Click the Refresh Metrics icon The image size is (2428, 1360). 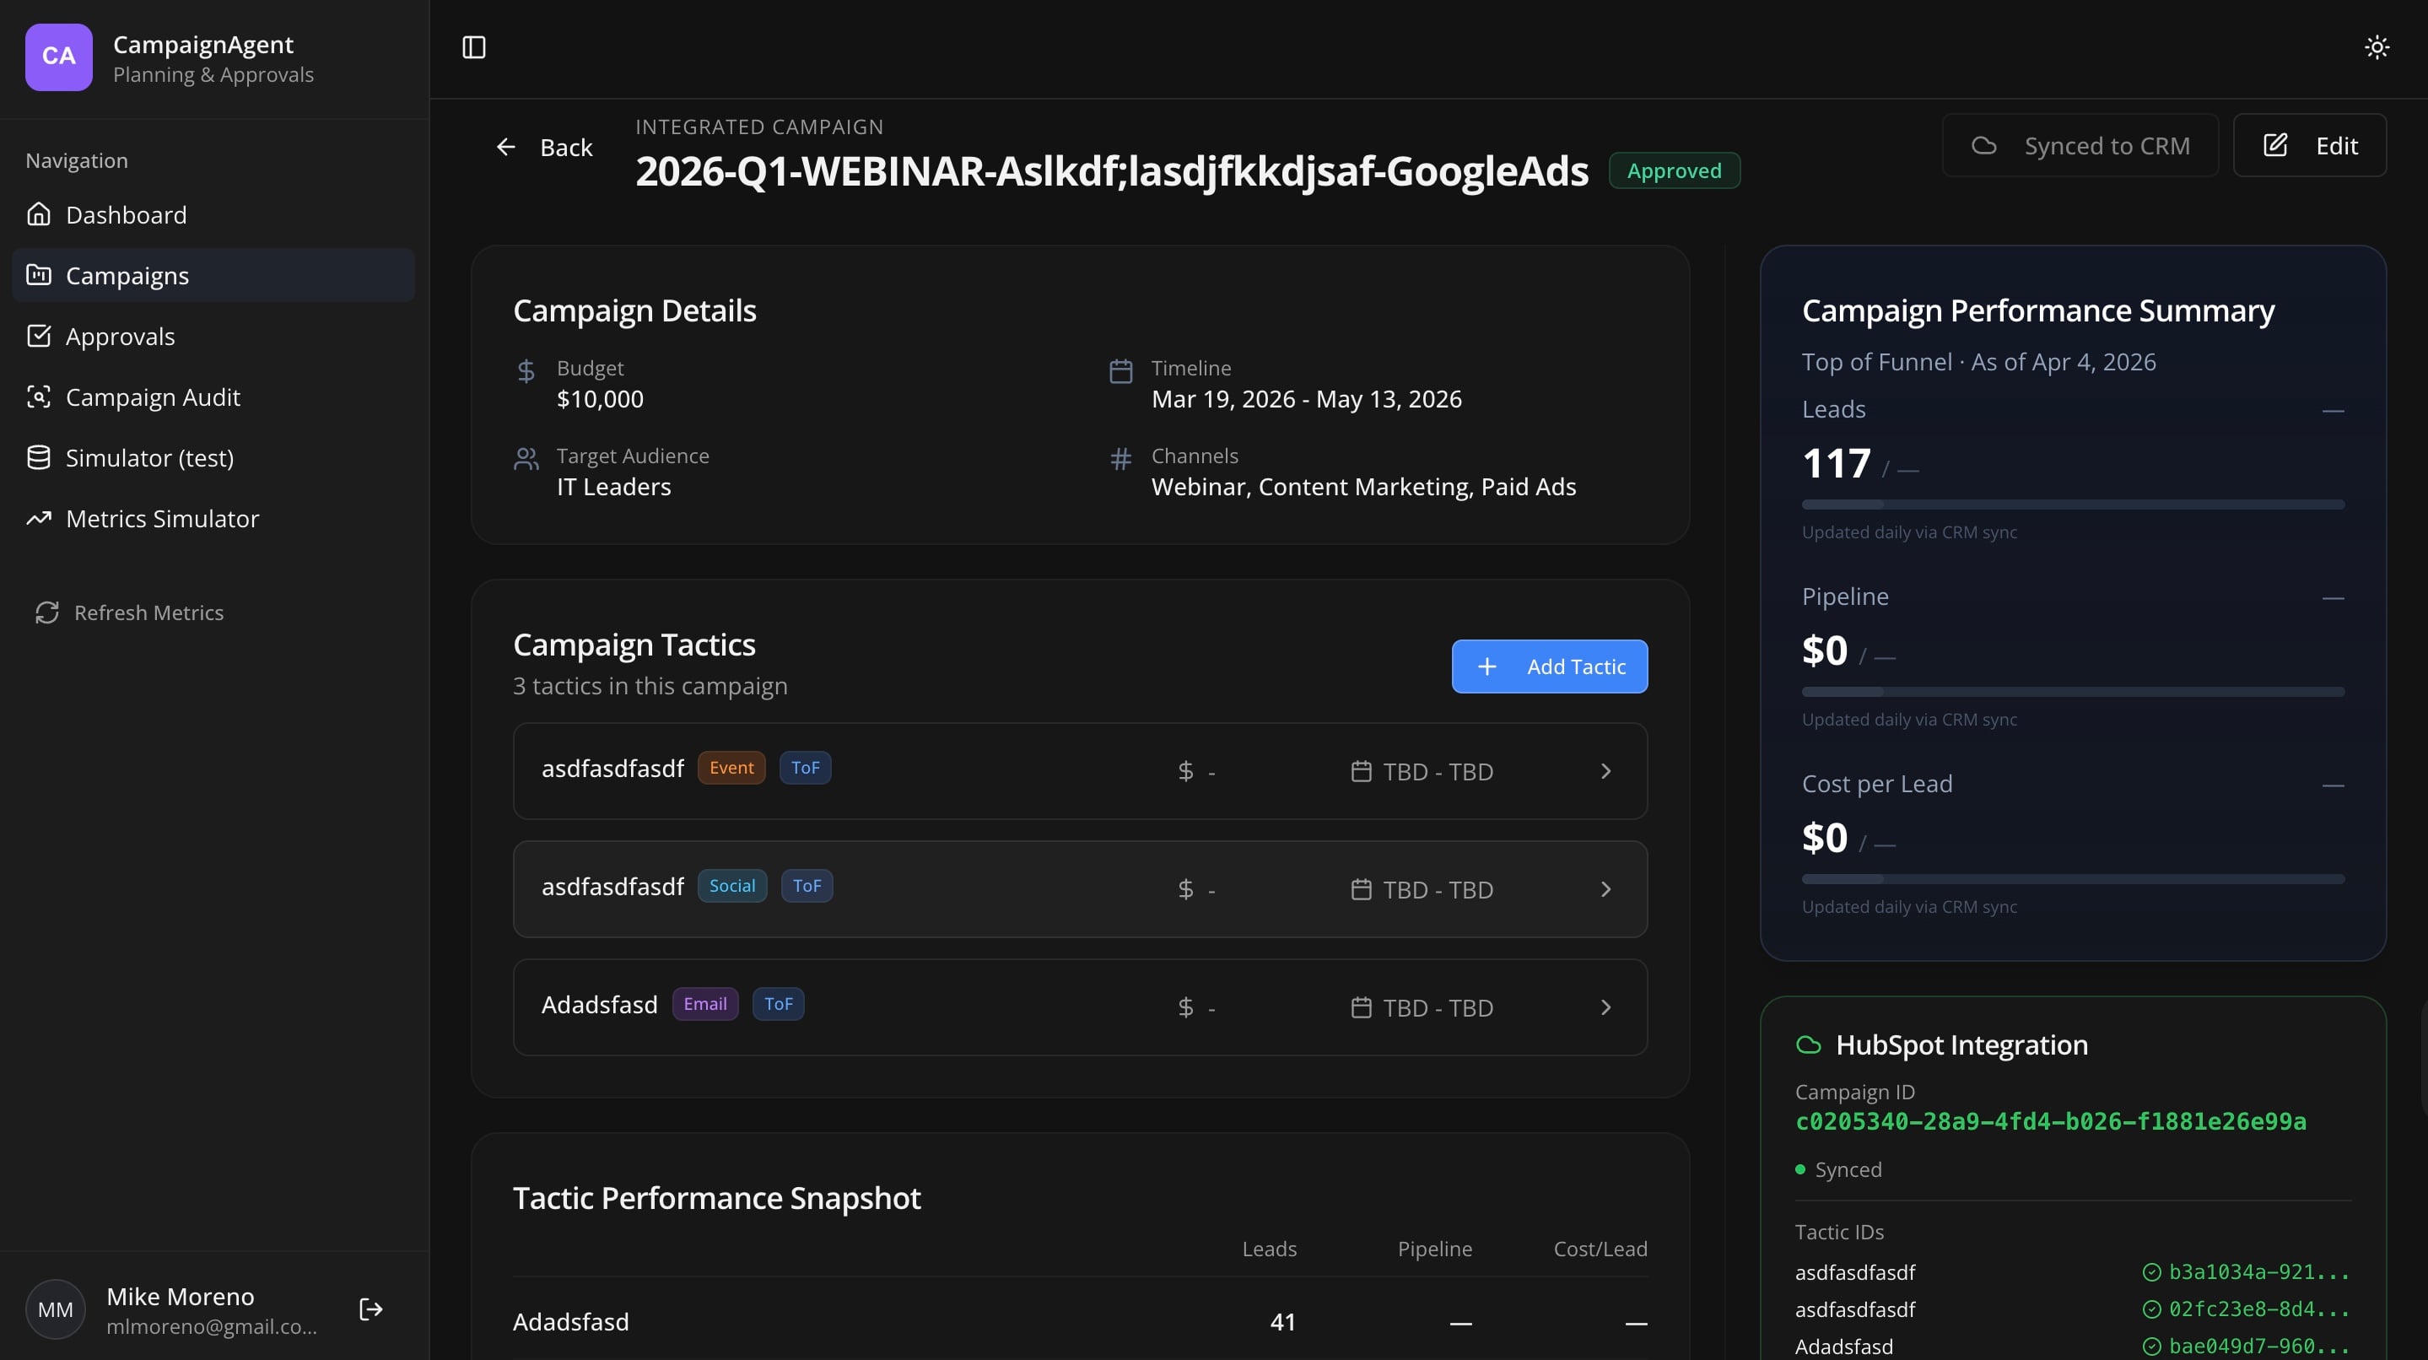click(47, 613)
